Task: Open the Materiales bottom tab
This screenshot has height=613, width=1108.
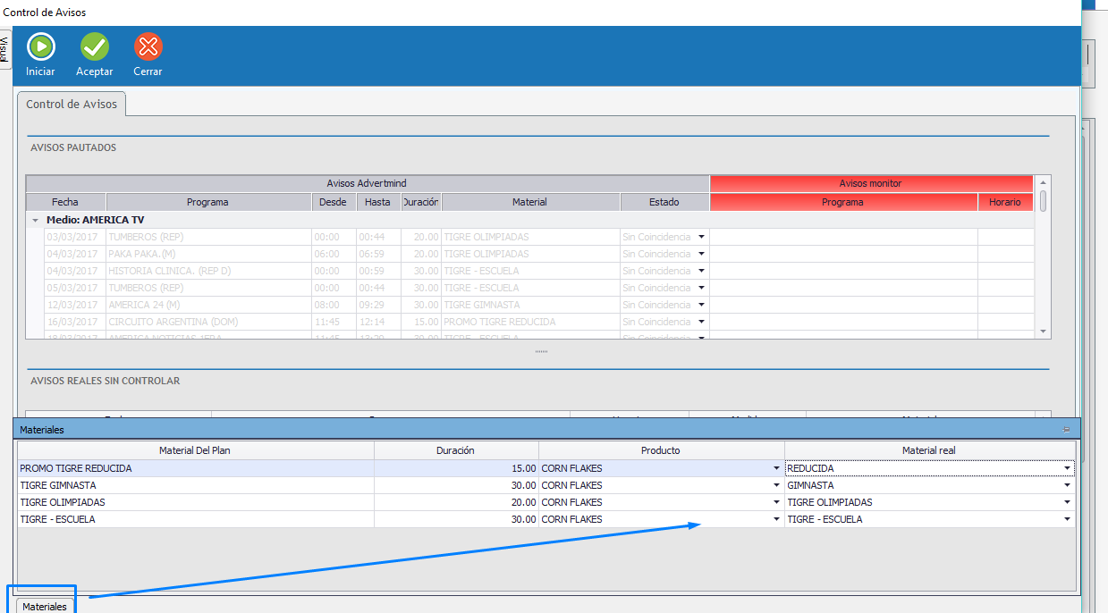Action: click(45, 607)
